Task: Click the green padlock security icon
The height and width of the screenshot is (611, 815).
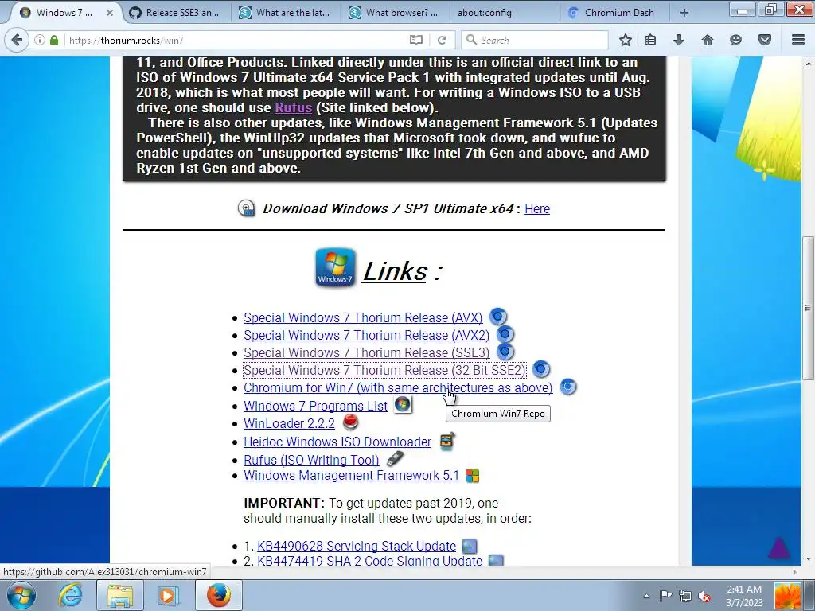Action: [54, 40]
